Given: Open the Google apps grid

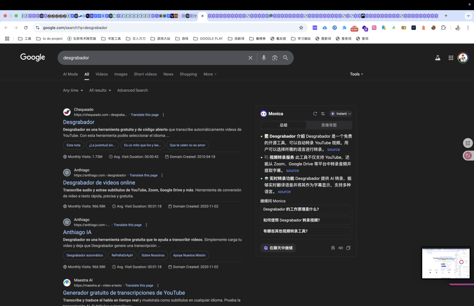Looking at the screenshot, I should click(x=451, y=58).
